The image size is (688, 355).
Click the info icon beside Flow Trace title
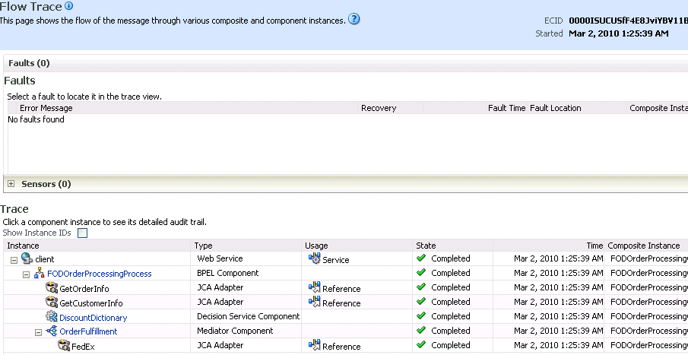pos(68,6)
